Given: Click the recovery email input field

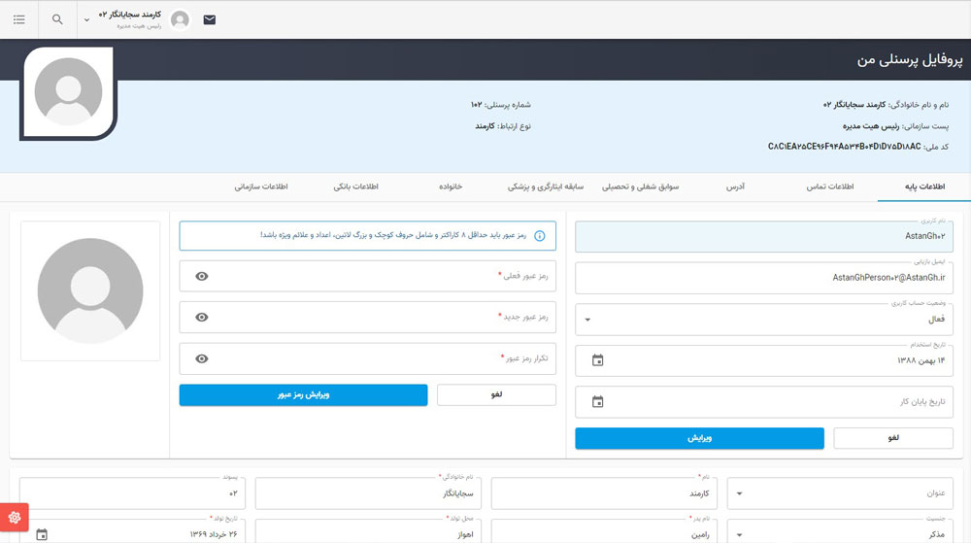Looking at the screenshot, I should click(x=764, y=278).
